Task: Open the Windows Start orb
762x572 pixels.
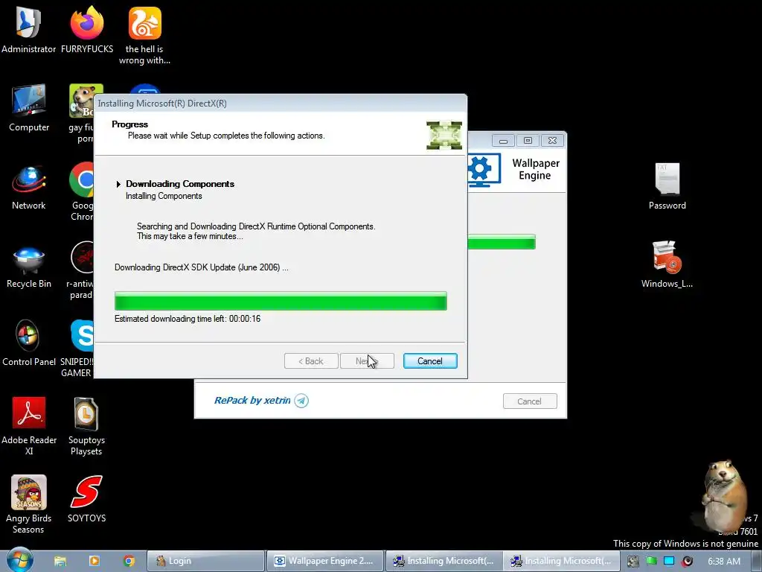Action: click(x=19, y=560)
